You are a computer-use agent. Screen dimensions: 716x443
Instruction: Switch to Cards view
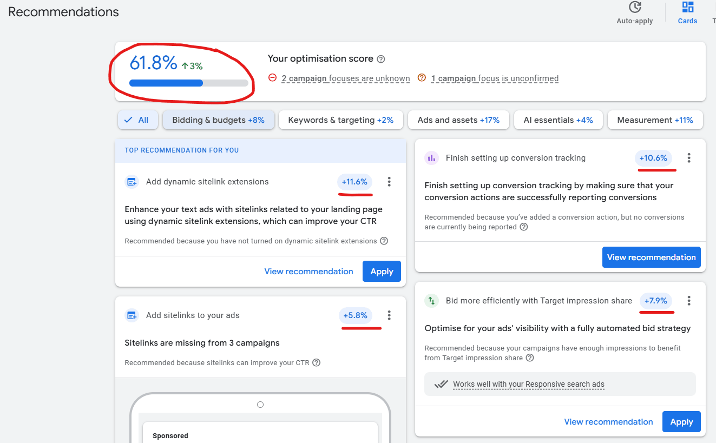(688, 13)
